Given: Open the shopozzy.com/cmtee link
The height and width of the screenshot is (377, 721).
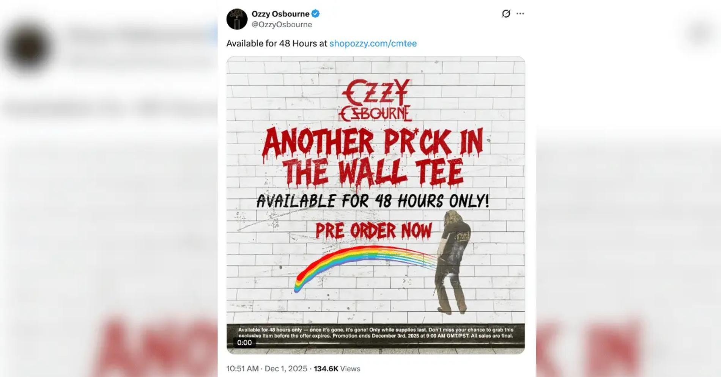Looking at the screenshot, I should (x=373, y=44).
